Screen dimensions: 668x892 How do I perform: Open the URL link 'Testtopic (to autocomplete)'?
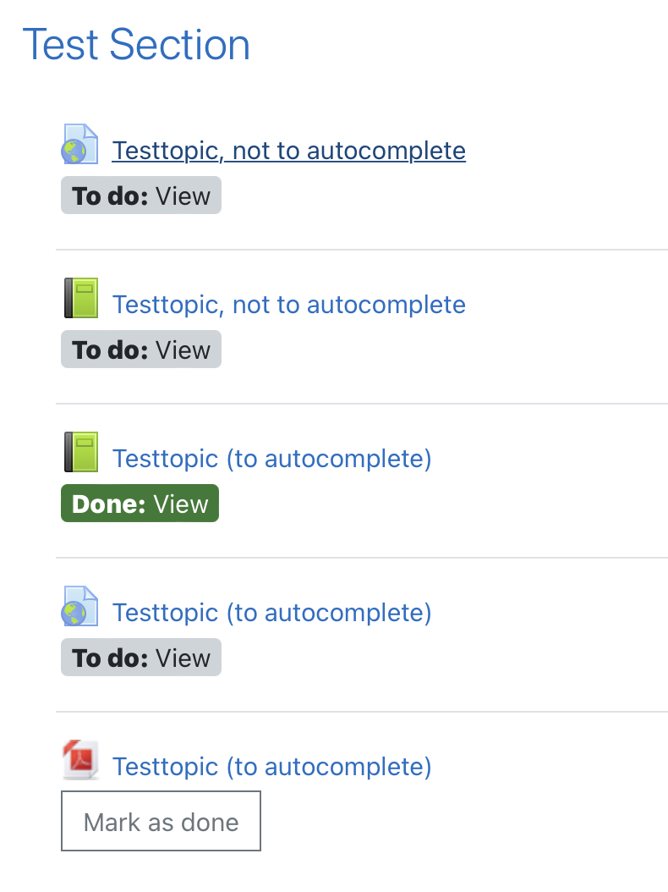pos(271,614)
